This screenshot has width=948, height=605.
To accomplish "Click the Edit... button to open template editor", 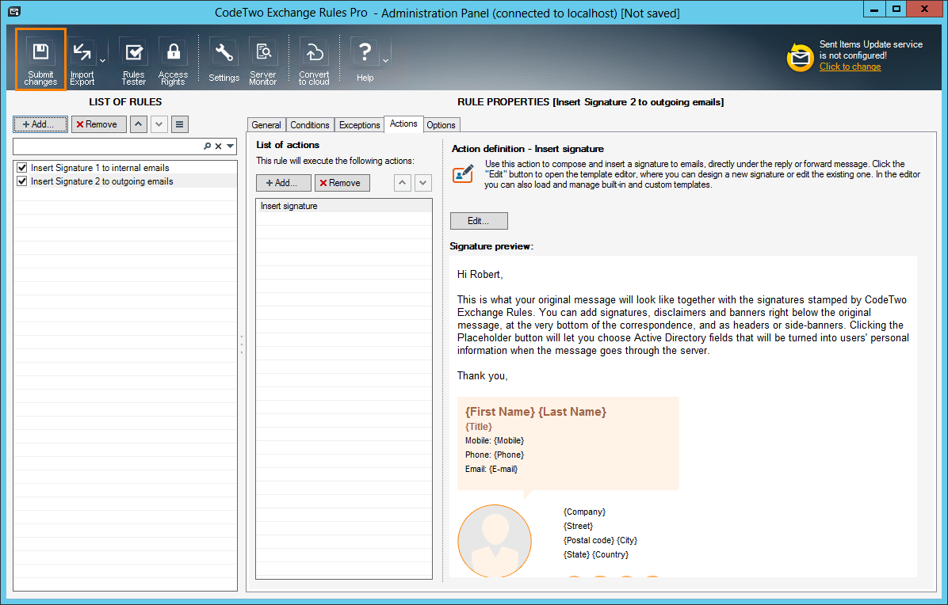I will (x=479, y=221).
